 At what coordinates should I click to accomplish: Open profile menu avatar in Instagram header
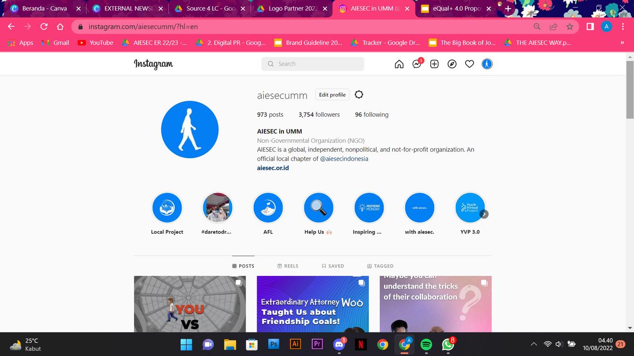pyautogui.click(x=487, y=64)
